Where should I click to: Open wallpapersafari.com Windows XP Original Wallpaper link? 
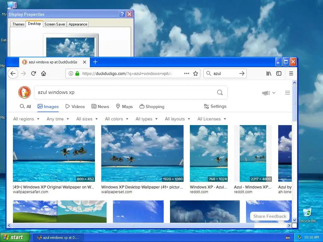[x=53, y=187]
